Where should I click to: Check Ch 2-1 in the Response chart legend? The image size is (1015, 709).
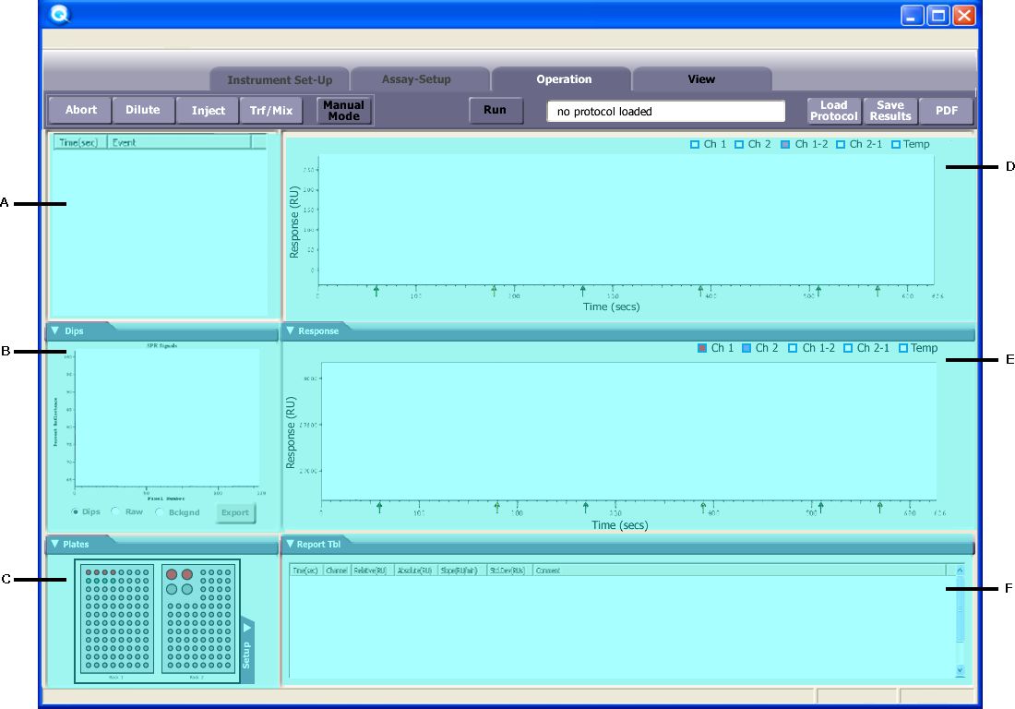(847, 348)
